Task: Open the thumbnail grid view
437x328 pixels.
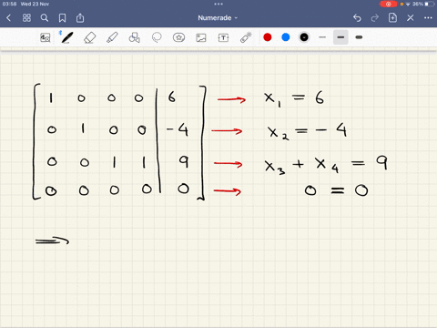Action: (x=26, y=18)
